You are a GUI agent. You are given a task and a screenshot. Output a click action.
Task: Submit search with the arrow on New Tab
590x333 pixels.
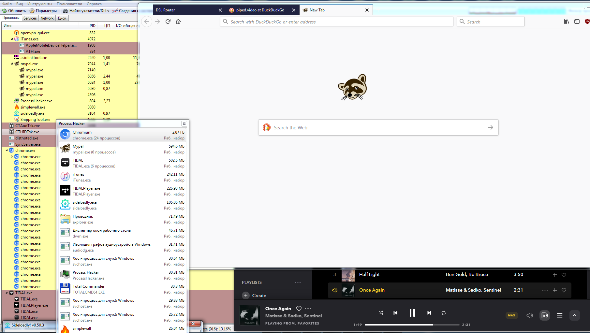[x=491, y=127]
